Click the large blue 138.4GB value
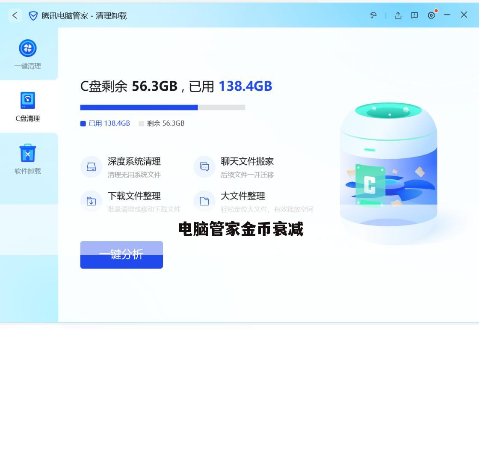This screenshot has height=460, width=479. point(245,86)
